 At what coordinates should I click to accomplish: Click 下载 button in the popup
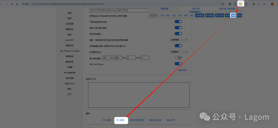click(162, 15)
